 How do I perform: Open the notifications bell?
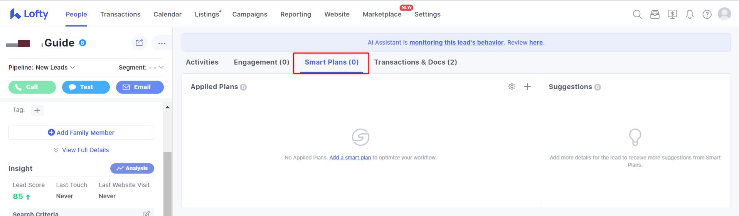coord(690,15)
